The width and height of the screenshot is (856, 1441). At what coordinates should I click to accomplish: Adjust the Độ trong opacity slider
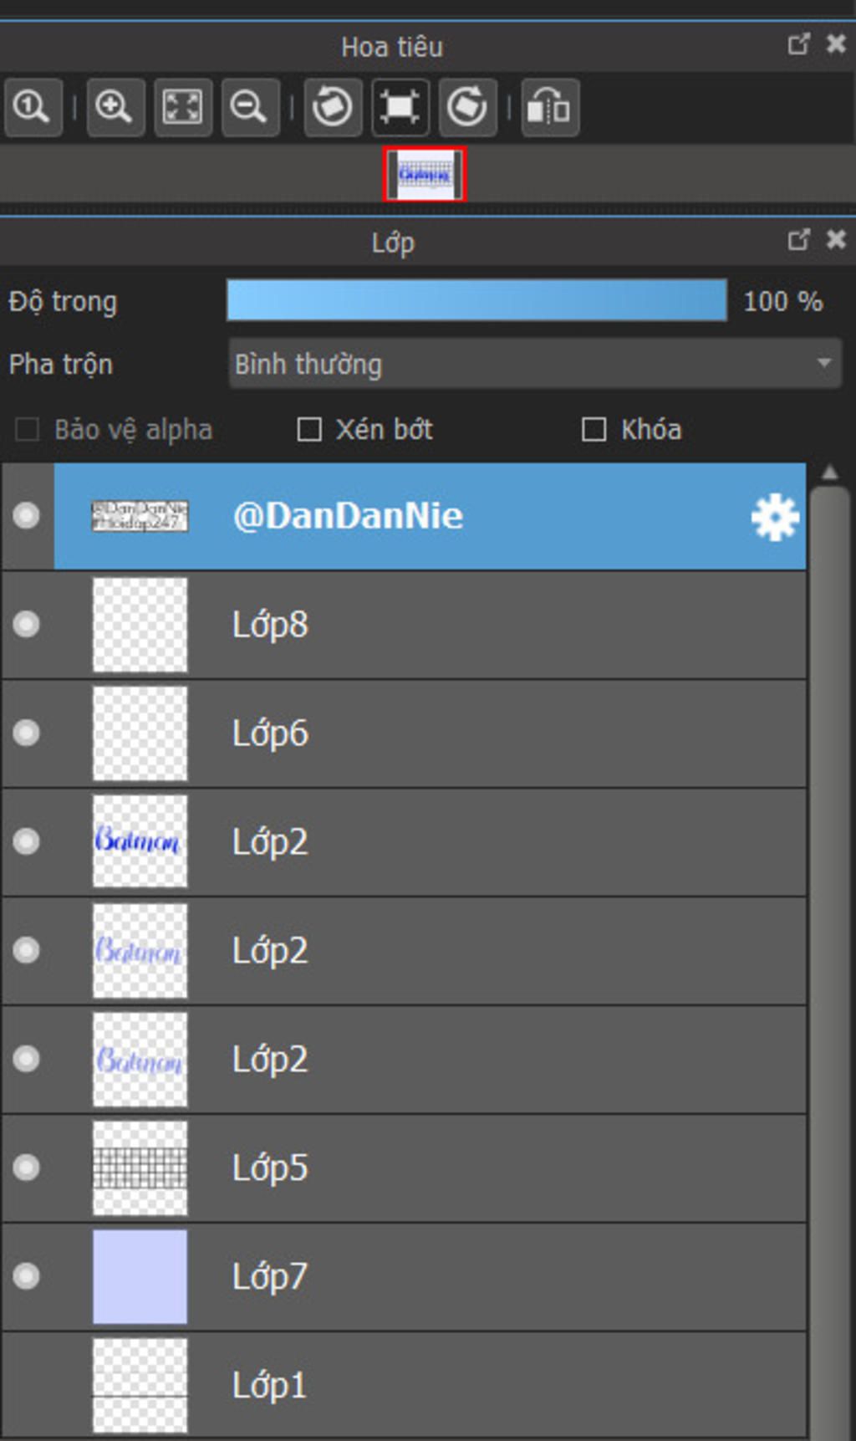[x=476, y=301]
